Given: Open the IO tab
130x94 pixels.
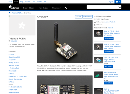Looking at the screenshot, I should tap(45, 2).
